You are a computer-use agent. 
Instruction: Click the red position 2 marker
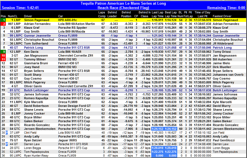[3, 24]
